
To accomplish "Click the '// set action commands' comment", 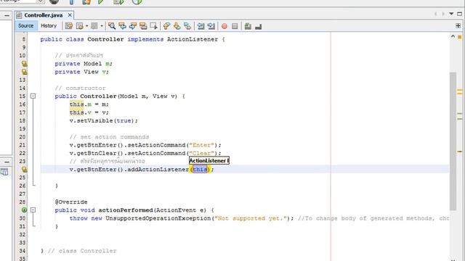I will [x=109, y=137].
